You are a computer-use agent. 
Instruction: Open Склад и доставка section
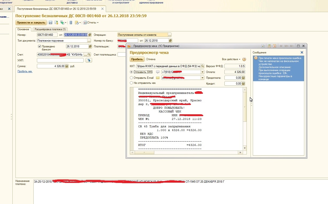[x=72, y=2]
